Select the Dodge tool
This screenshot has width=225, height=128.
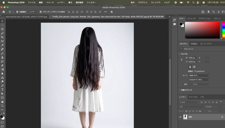[2, 82]
